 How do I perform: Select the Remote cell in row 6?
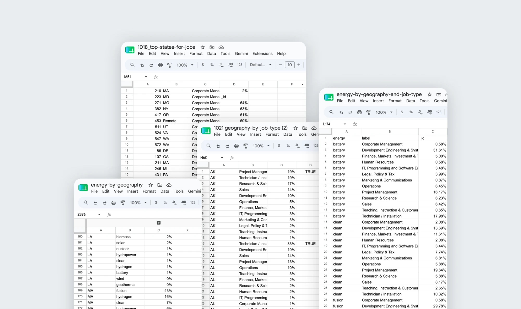click(176, 121)
